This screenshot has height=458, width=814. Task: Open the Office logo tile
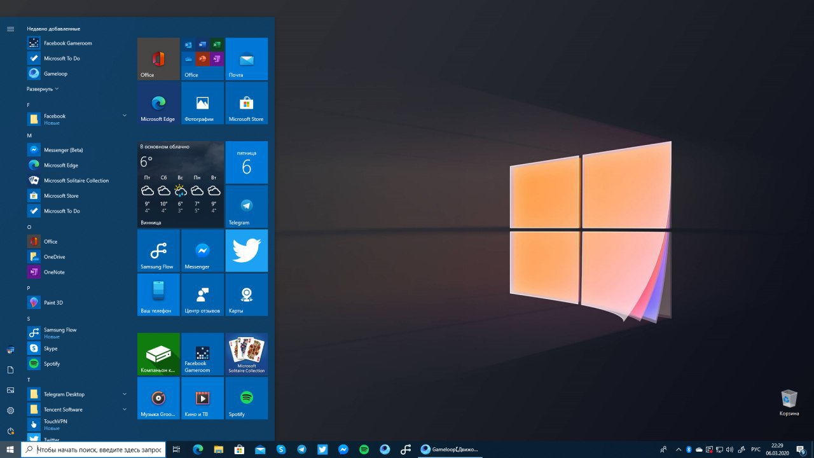point(158,59)
